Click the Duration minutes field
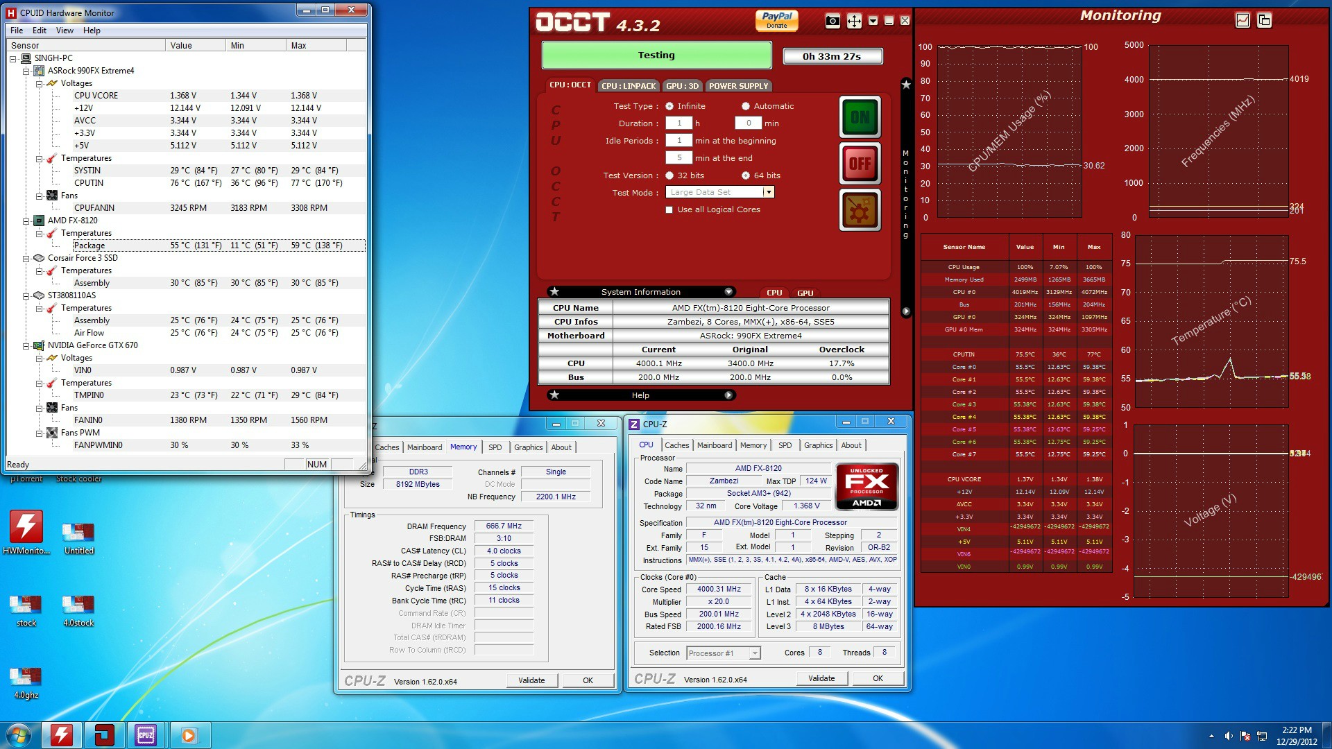The width and height of the screenshot is (1332, 749). 749,123
